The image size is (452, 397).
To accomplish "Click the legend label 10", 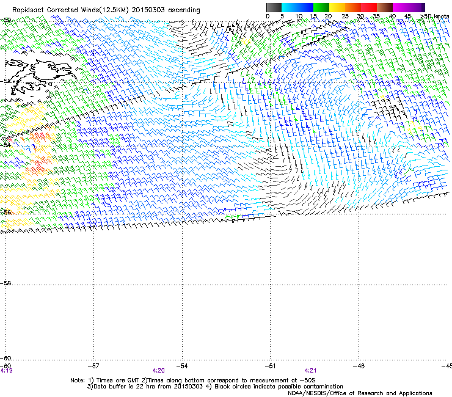I will point(299,16).
